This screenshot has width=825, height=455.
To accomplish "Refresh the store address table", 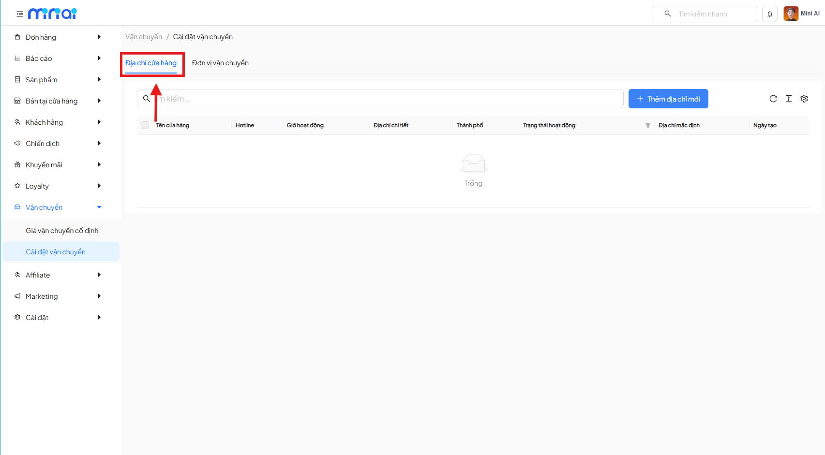I will tap(773, 99).
